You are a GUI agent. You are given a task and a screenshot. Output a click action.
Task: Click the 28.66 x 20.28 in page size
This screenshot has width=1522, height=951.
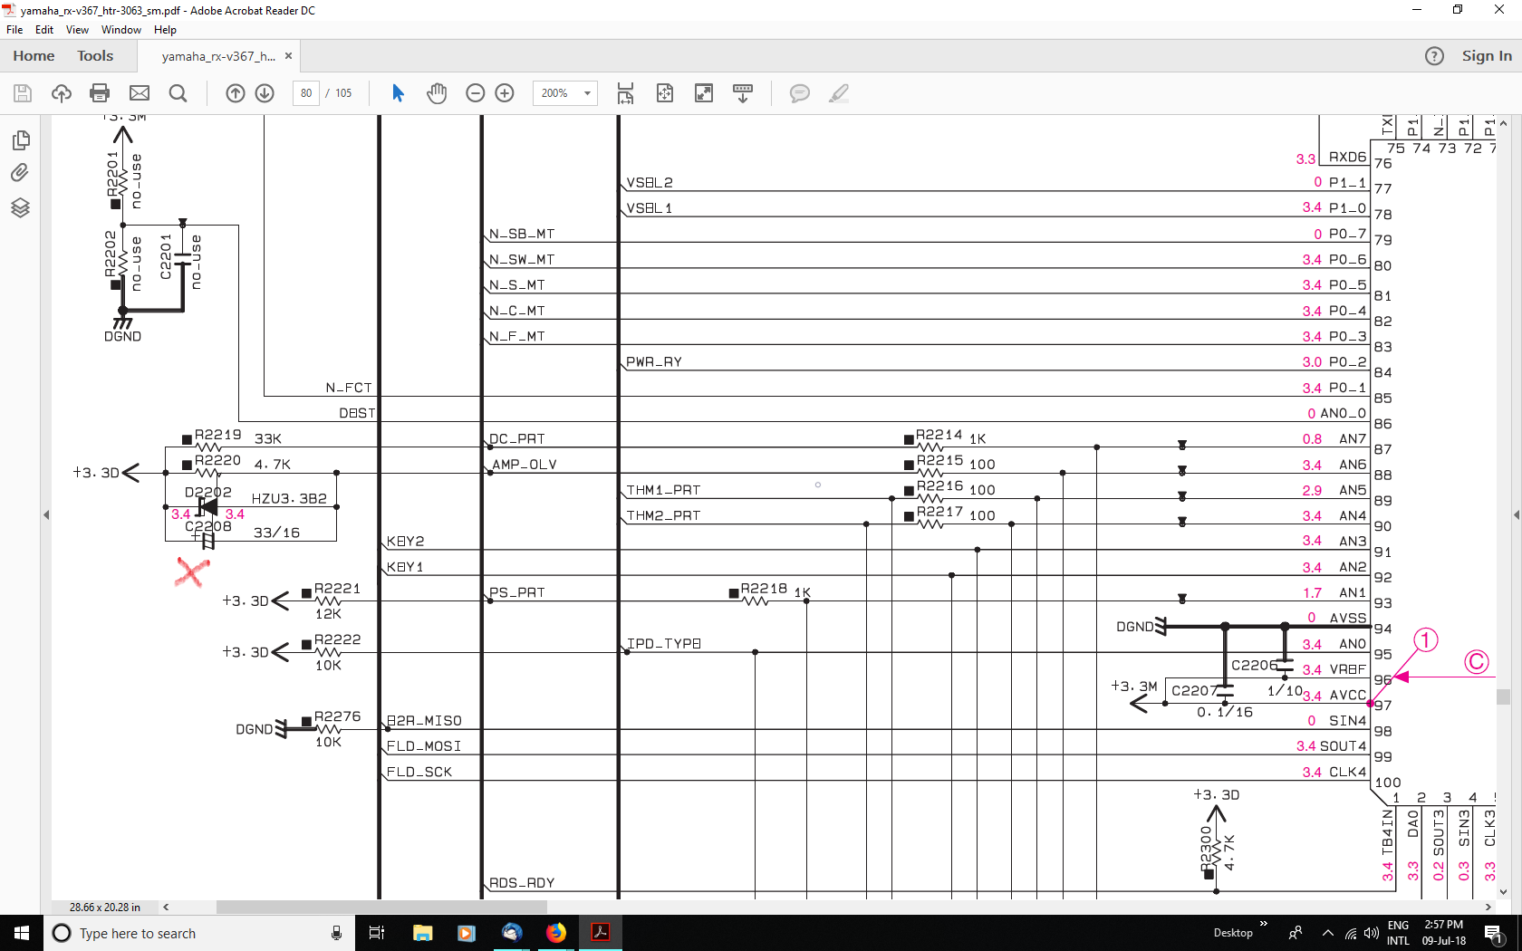pyautogui.click(x=105, y=907)
